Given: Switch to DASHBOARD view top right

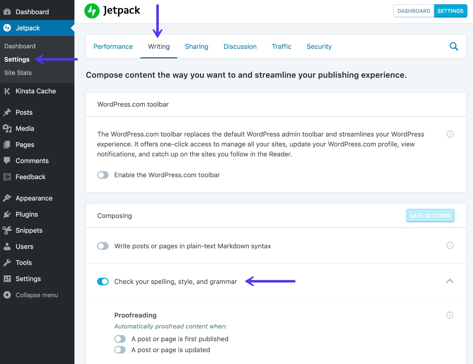Looking at the screenshot, I should pos(414,10).
